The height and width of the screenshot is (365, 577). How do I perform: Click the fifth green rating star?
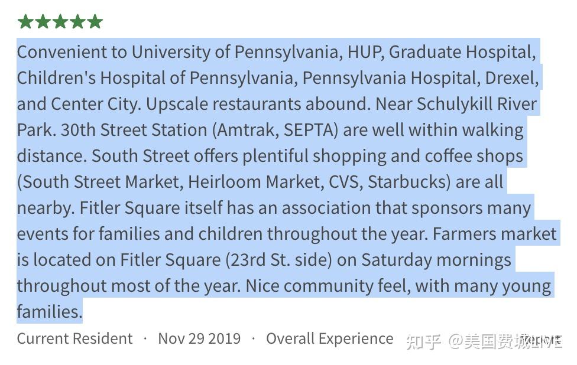coord(95,21)
